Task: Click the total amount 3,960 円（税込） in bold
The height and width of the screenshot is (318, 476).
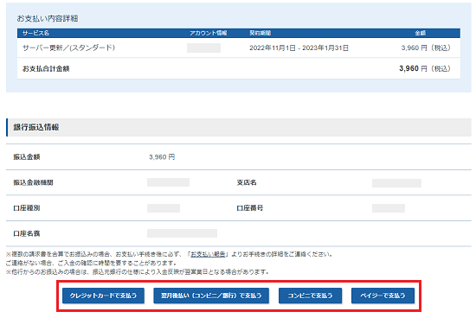Action: [x=425, y=68]
